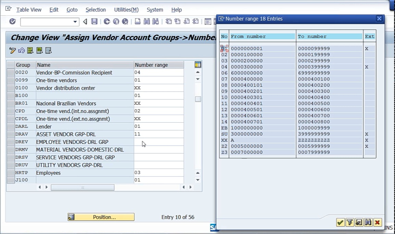Select the row selector for group HRTP
The width and height of the screenshot is (395, 234).
11,173
